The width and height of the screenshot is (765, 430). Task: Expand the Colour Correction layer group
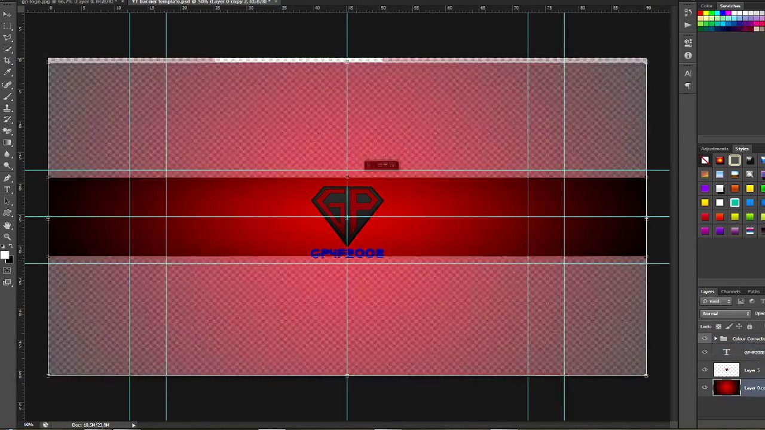715,339
